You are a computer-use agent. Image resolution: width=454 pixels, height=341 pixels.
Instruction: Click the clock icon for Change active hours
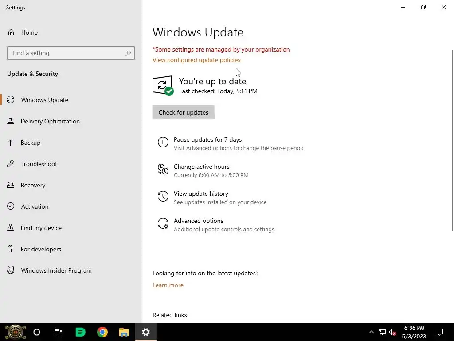tap(163, 169)
